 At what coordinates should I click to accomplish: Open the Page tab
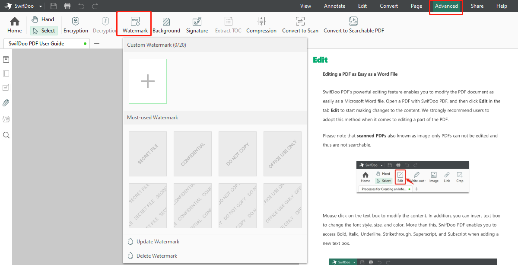pyautogui.click(x=416, y=6)
